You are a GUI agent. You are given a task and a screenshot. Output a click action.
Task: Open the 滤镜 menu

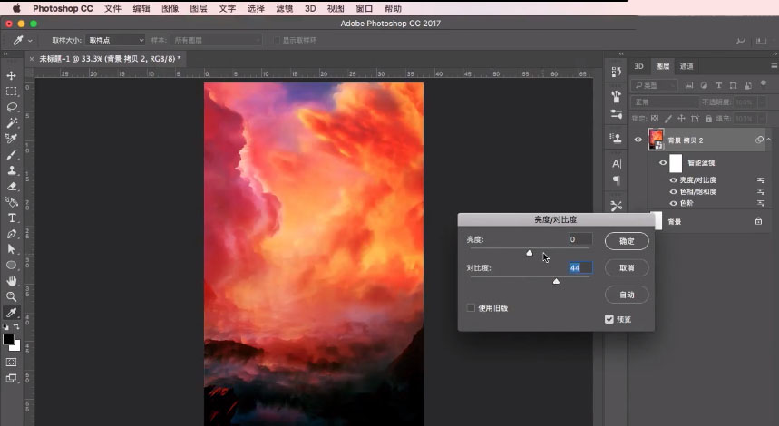coord(284,8)
